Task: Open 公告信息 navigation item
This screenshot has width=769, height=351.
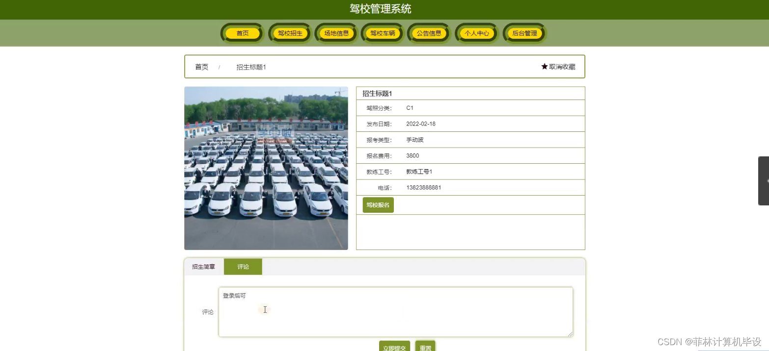Action: (429, 33)
